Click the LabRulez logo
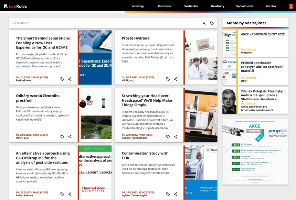The height and width of the screenshot is (200, 296). point(15,6)
